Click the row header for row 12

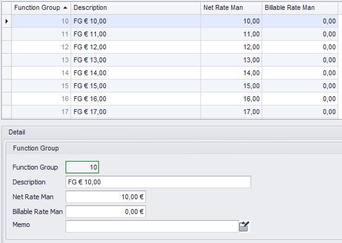point(7,47)
